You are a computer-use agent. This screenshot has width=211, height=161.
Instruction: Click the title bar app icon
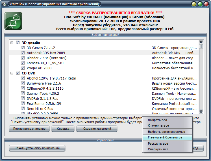(x=4, y=4)
